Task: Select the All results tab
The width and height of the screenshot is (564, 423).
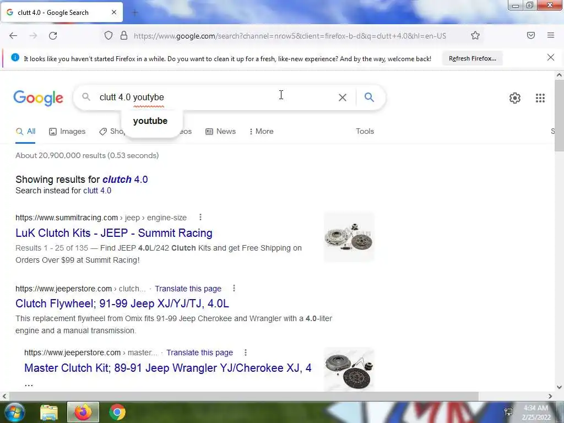Action: (x=25, y=131)
